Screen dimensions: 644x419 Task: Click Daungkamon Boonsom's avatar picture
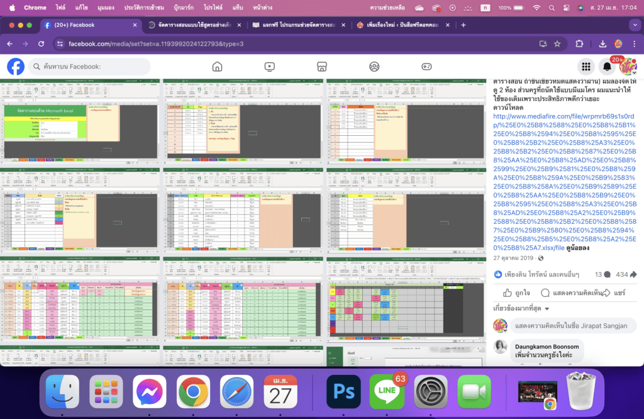pos(500,347)
